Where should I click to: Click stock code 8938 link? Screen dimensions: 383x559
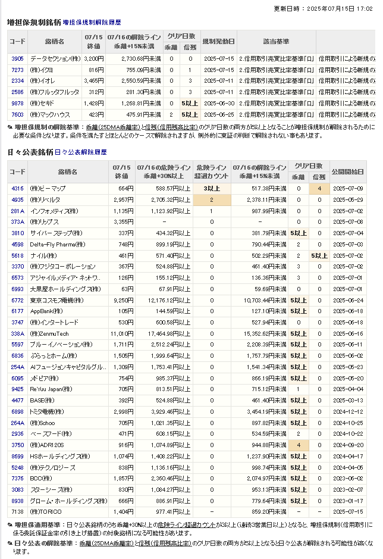click(x=17, y=501)
